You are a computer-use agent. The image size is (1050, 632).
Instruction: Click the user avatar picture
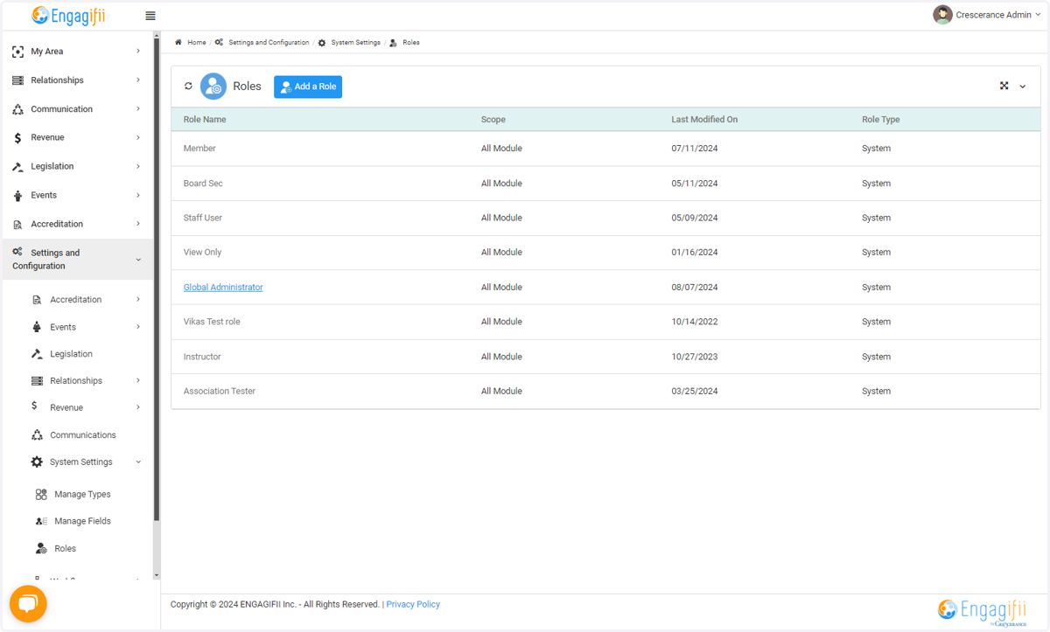[x=942, y=15]
